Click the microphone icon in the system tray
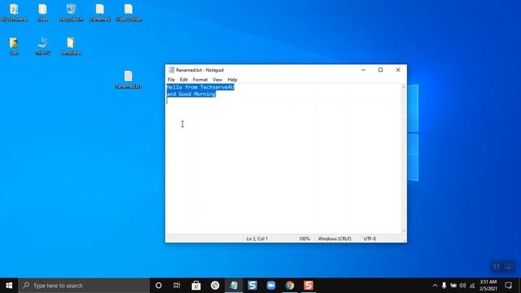This screenshot has width=521, height=293. click(x=444, y=286)
